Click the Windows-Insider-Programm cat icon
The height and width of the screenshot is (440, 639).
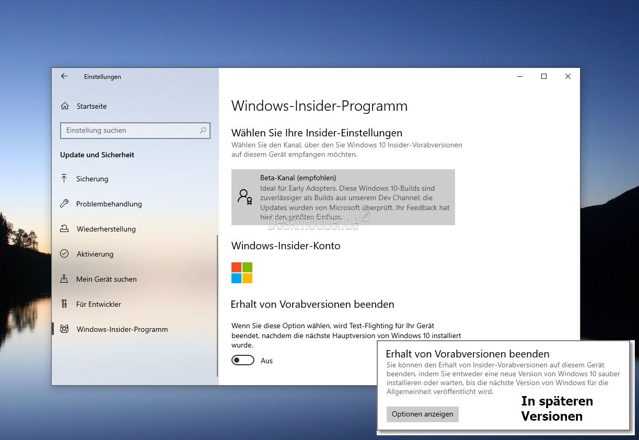coord(64,329)
